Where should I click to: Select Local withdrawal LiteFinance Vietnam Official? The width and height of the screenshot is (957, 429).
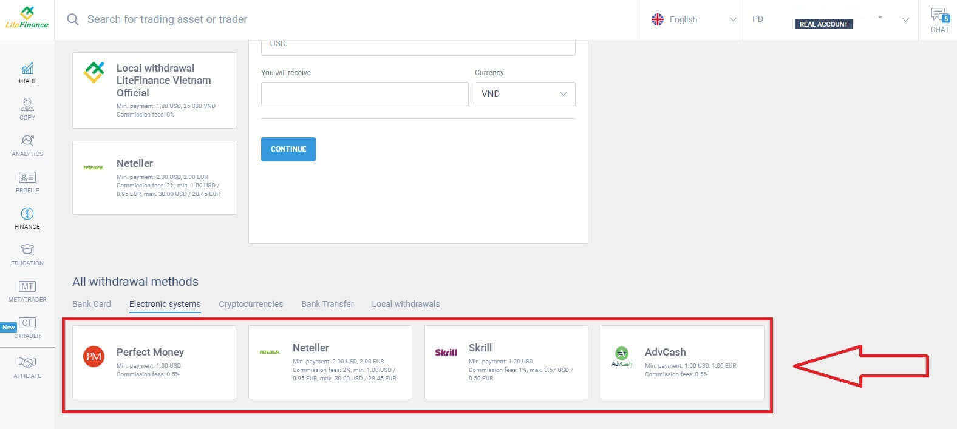click(154, 90)
